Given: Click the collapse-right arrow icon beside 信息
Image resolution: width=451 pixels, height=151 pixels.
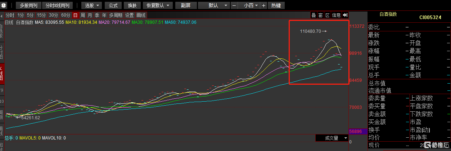Looking at the screenshot, I should tap(345, 15).
